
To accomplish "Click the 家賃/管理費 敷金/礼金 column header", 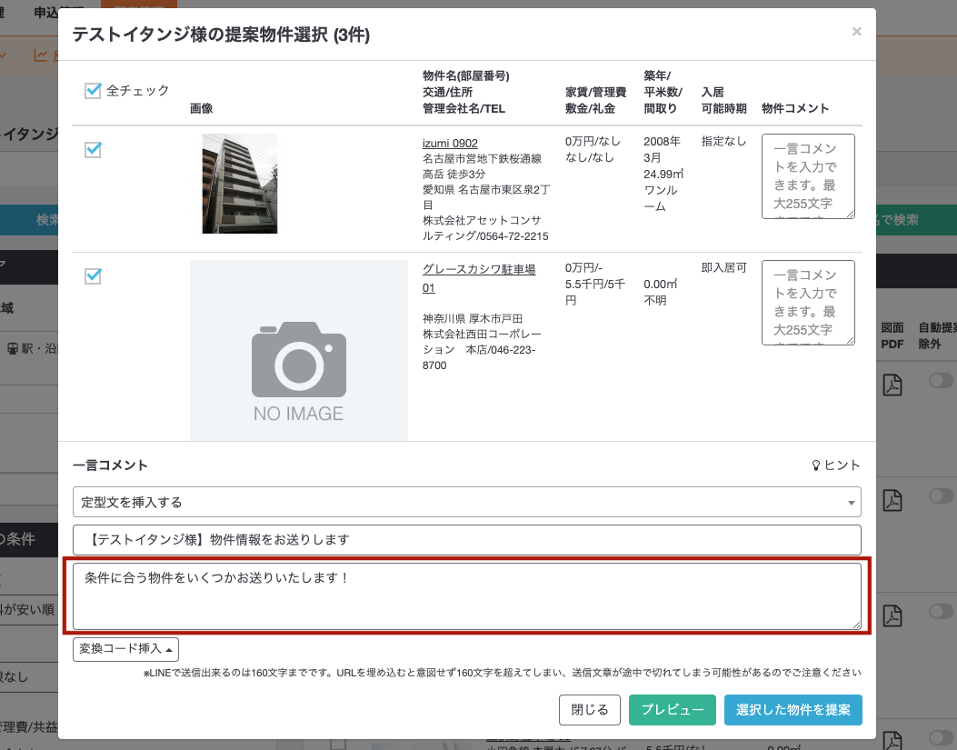I will [x=595, y=100].
